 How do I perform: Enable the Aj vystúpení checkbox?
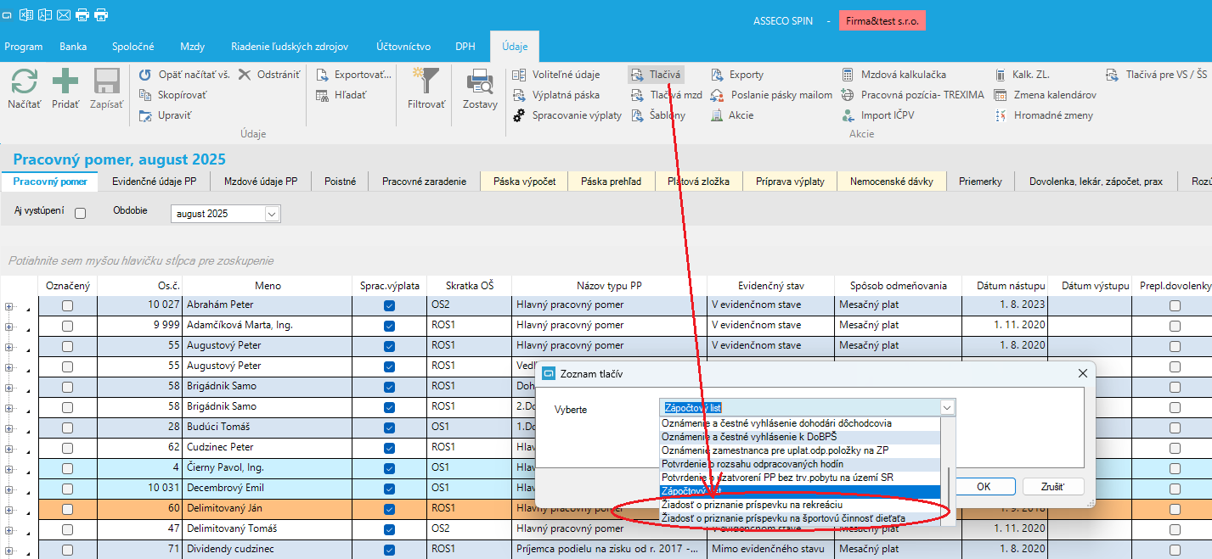(x=81, y=214)
